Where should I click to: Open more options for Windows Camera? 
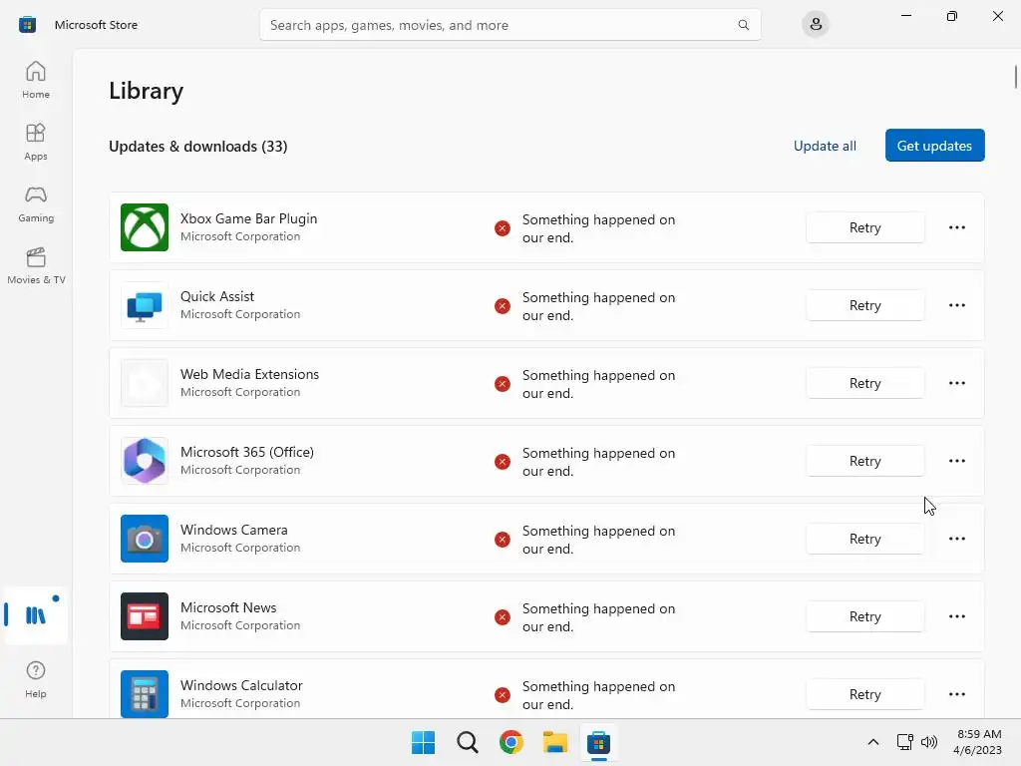pos(956,539)
